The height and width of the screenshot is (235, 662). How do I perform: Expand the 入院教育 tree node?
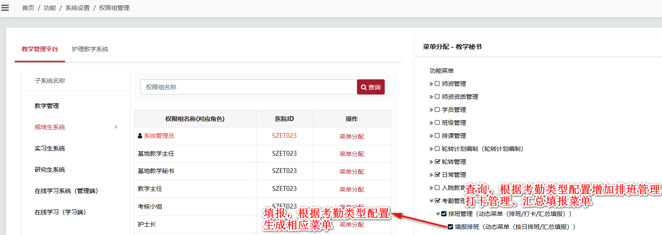(432, 188)
